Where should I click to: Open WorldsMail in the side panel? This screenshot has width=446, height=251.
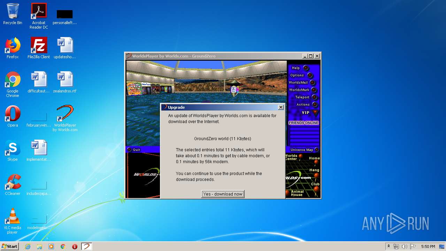[302, 83]
